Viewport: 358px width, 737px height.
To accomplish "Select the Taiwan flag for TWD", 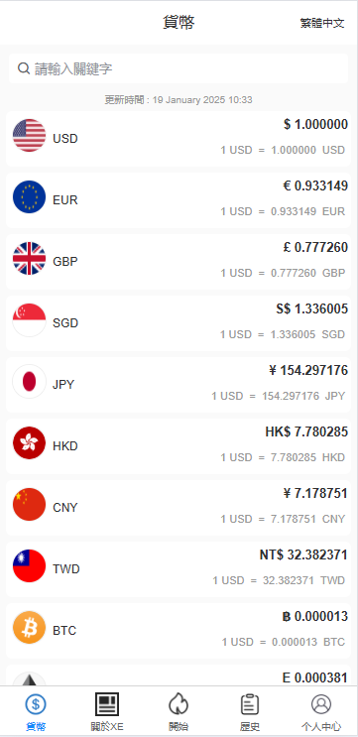I will click(29, 566).
